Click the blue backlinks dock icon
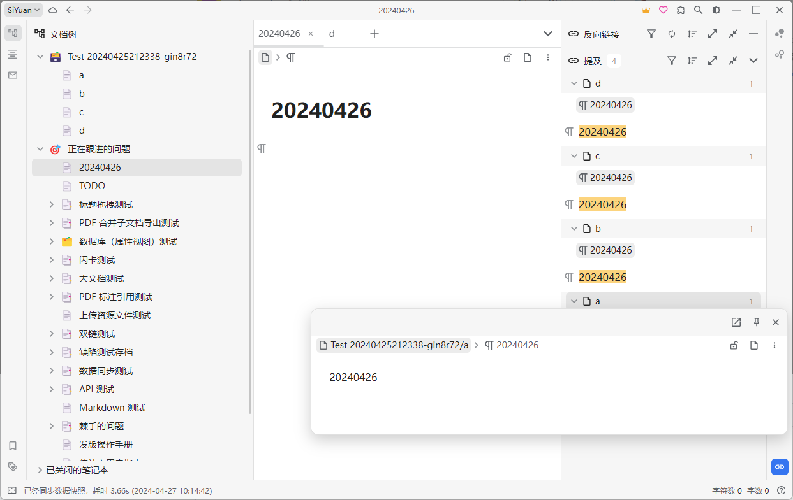This screenshot has height=500, width=793. (780, 467)
